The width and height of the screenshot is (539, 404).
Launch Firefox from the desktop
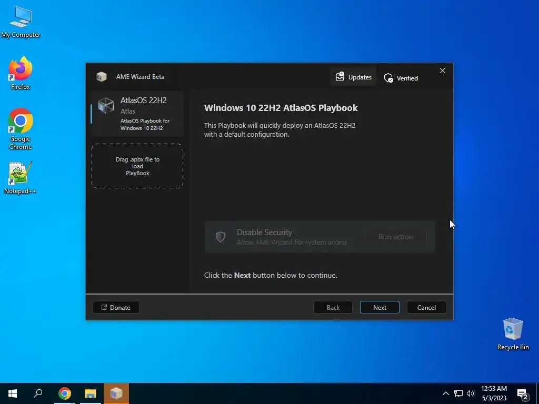21,73
